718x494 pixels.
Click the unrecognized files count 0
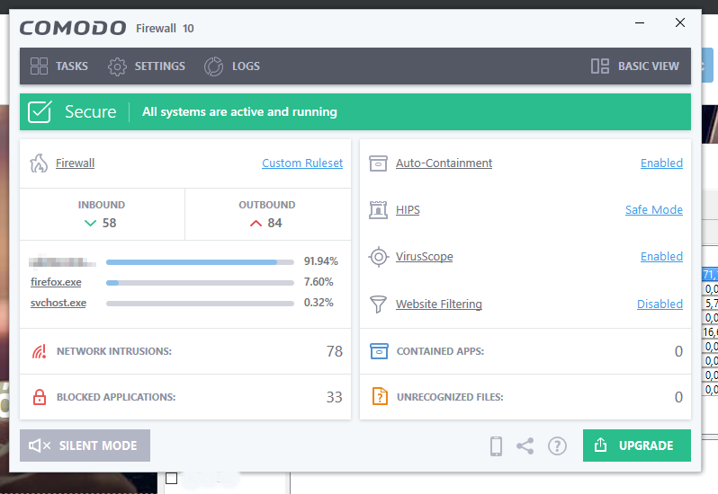[678, 397]
